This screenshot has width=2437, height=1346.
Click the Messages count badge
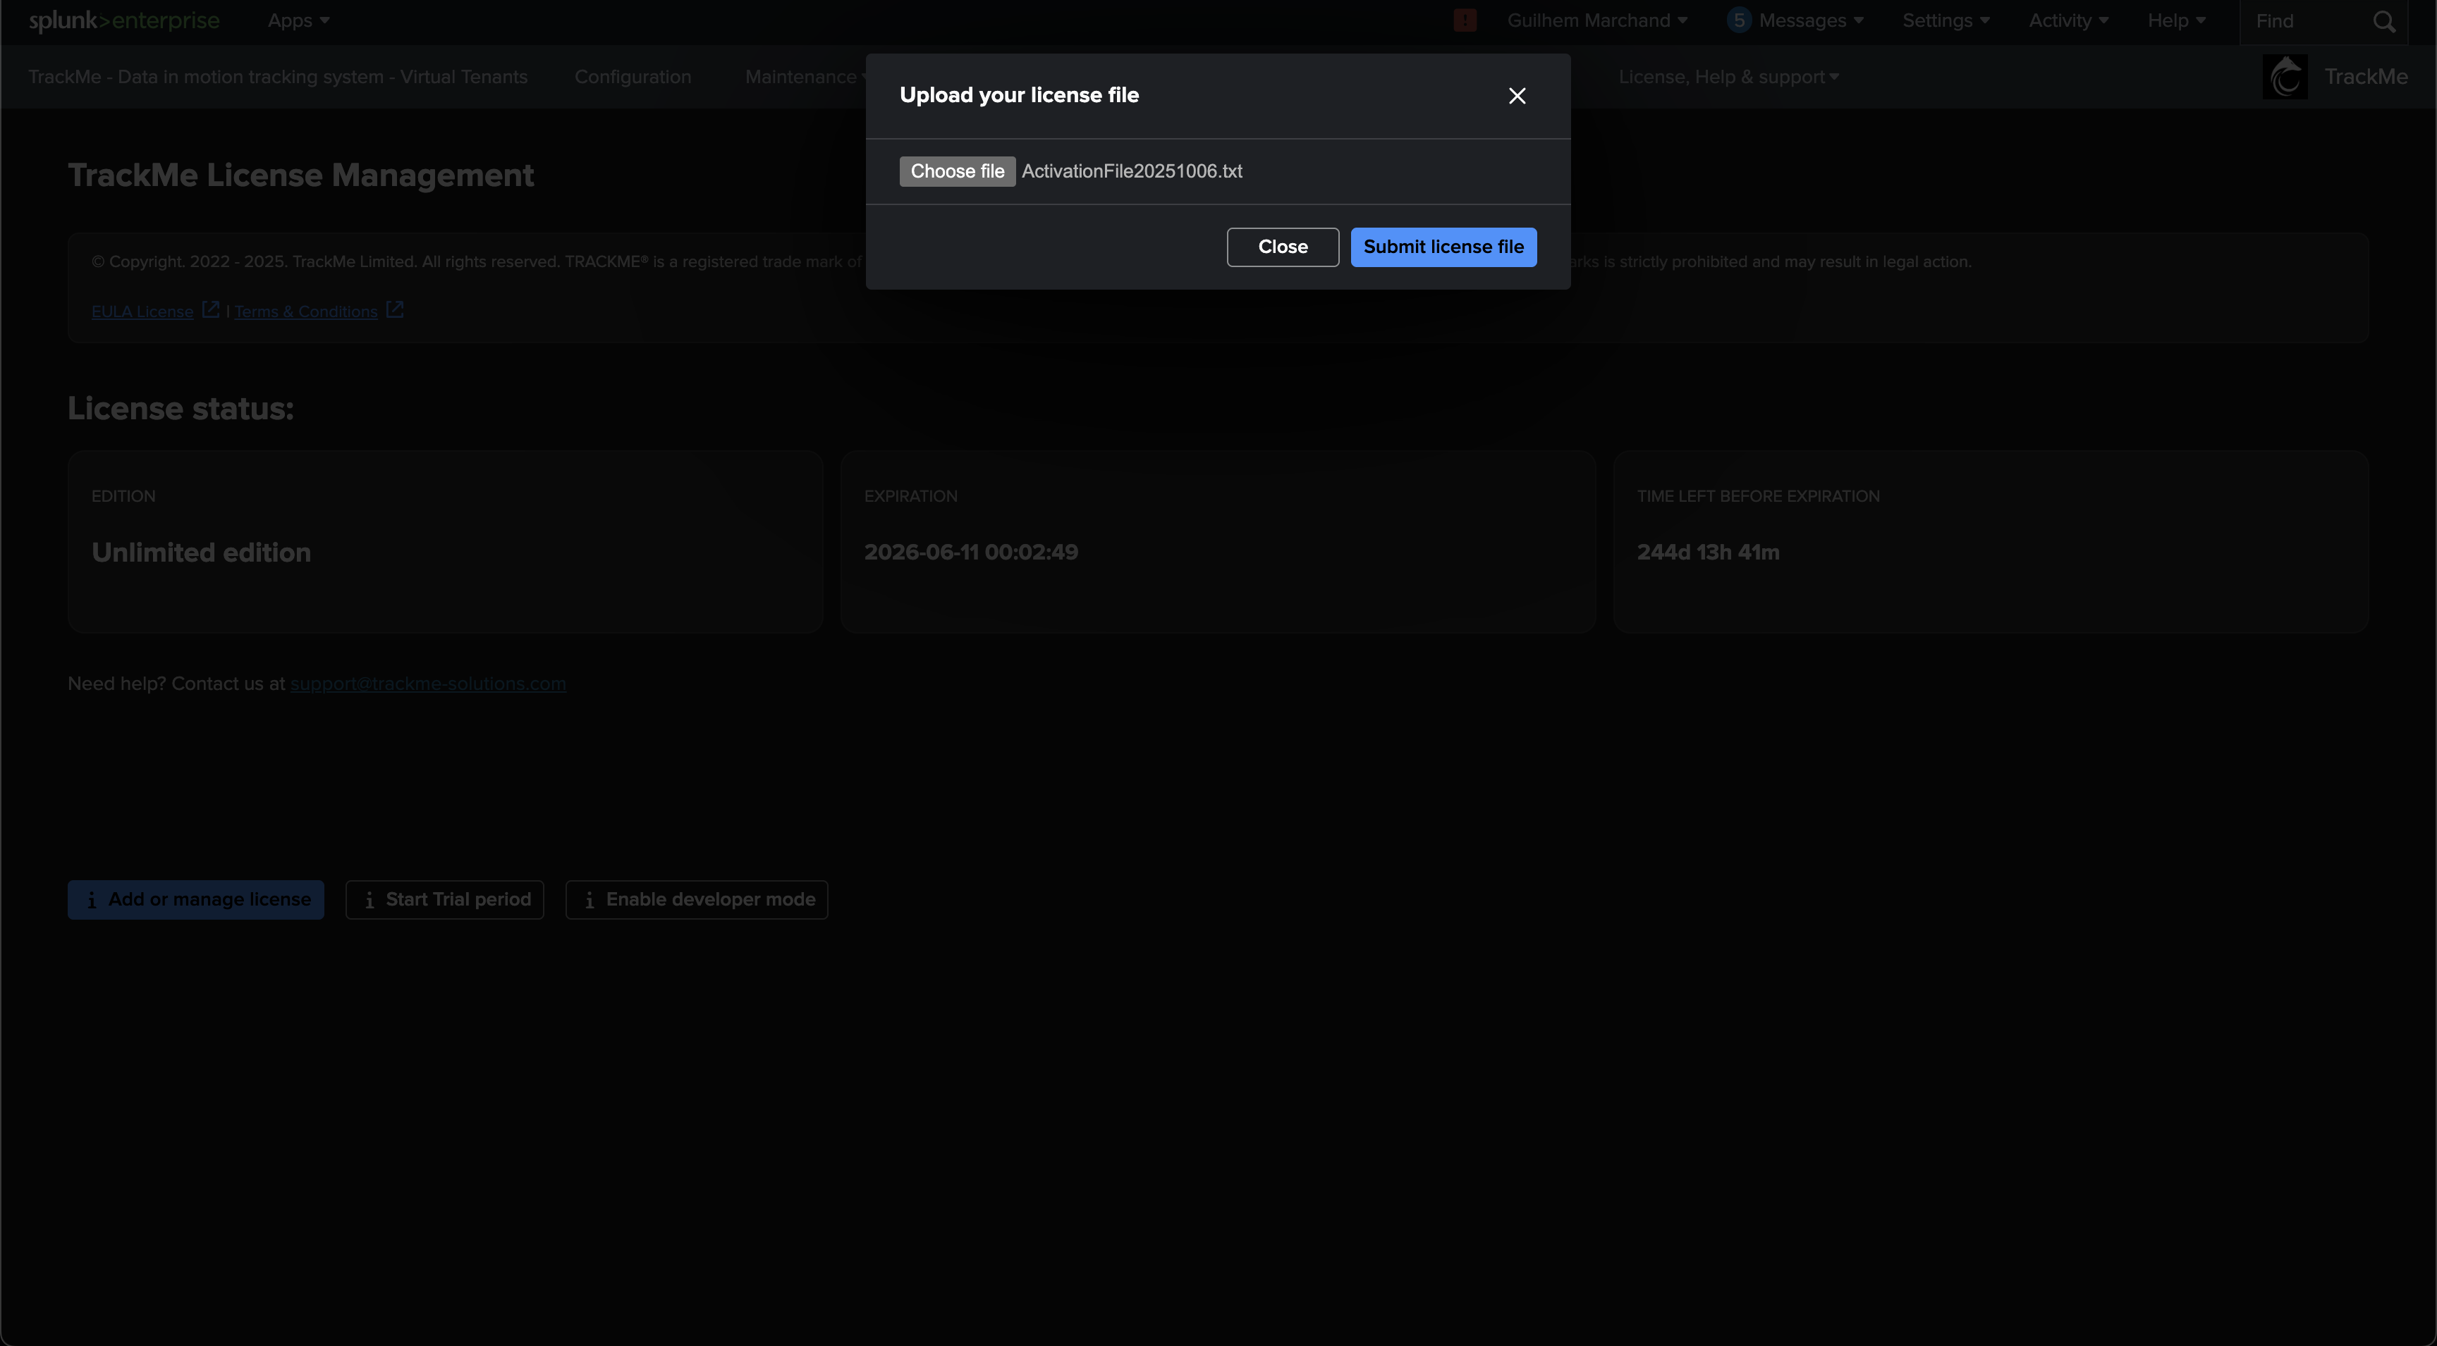click(x=1738, y=21)
